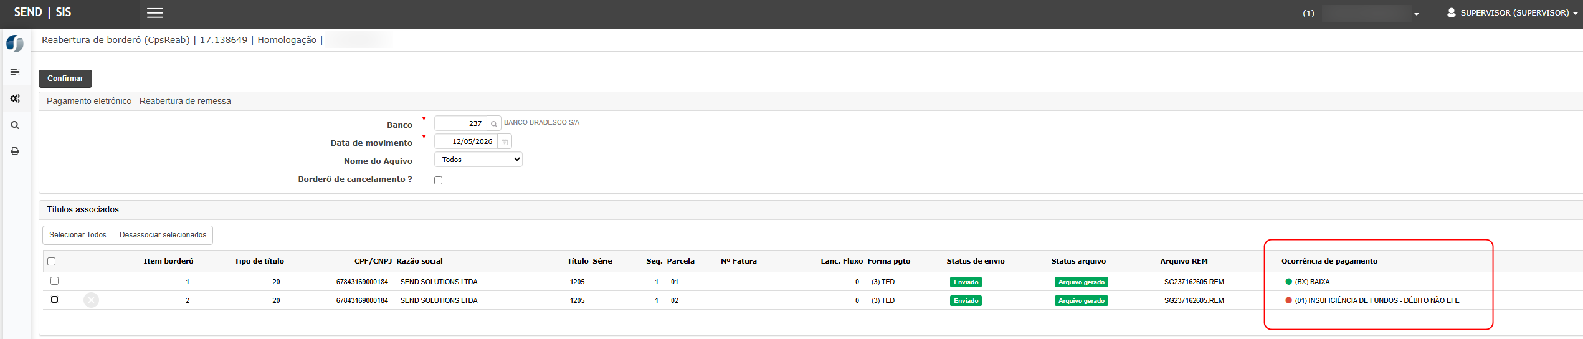The height and width of the screenshot is (339, 1583).
Task: Sort by Tipo de título column header
Action: (x=259, y=261)
